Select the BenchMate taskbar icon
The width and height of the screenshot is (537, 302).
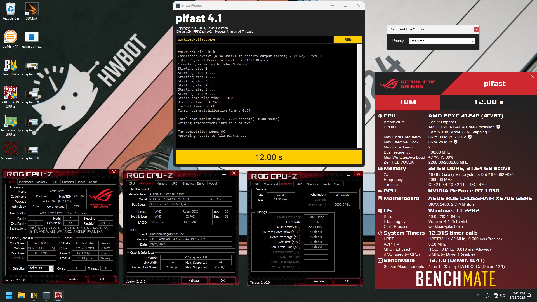[34, 295]
